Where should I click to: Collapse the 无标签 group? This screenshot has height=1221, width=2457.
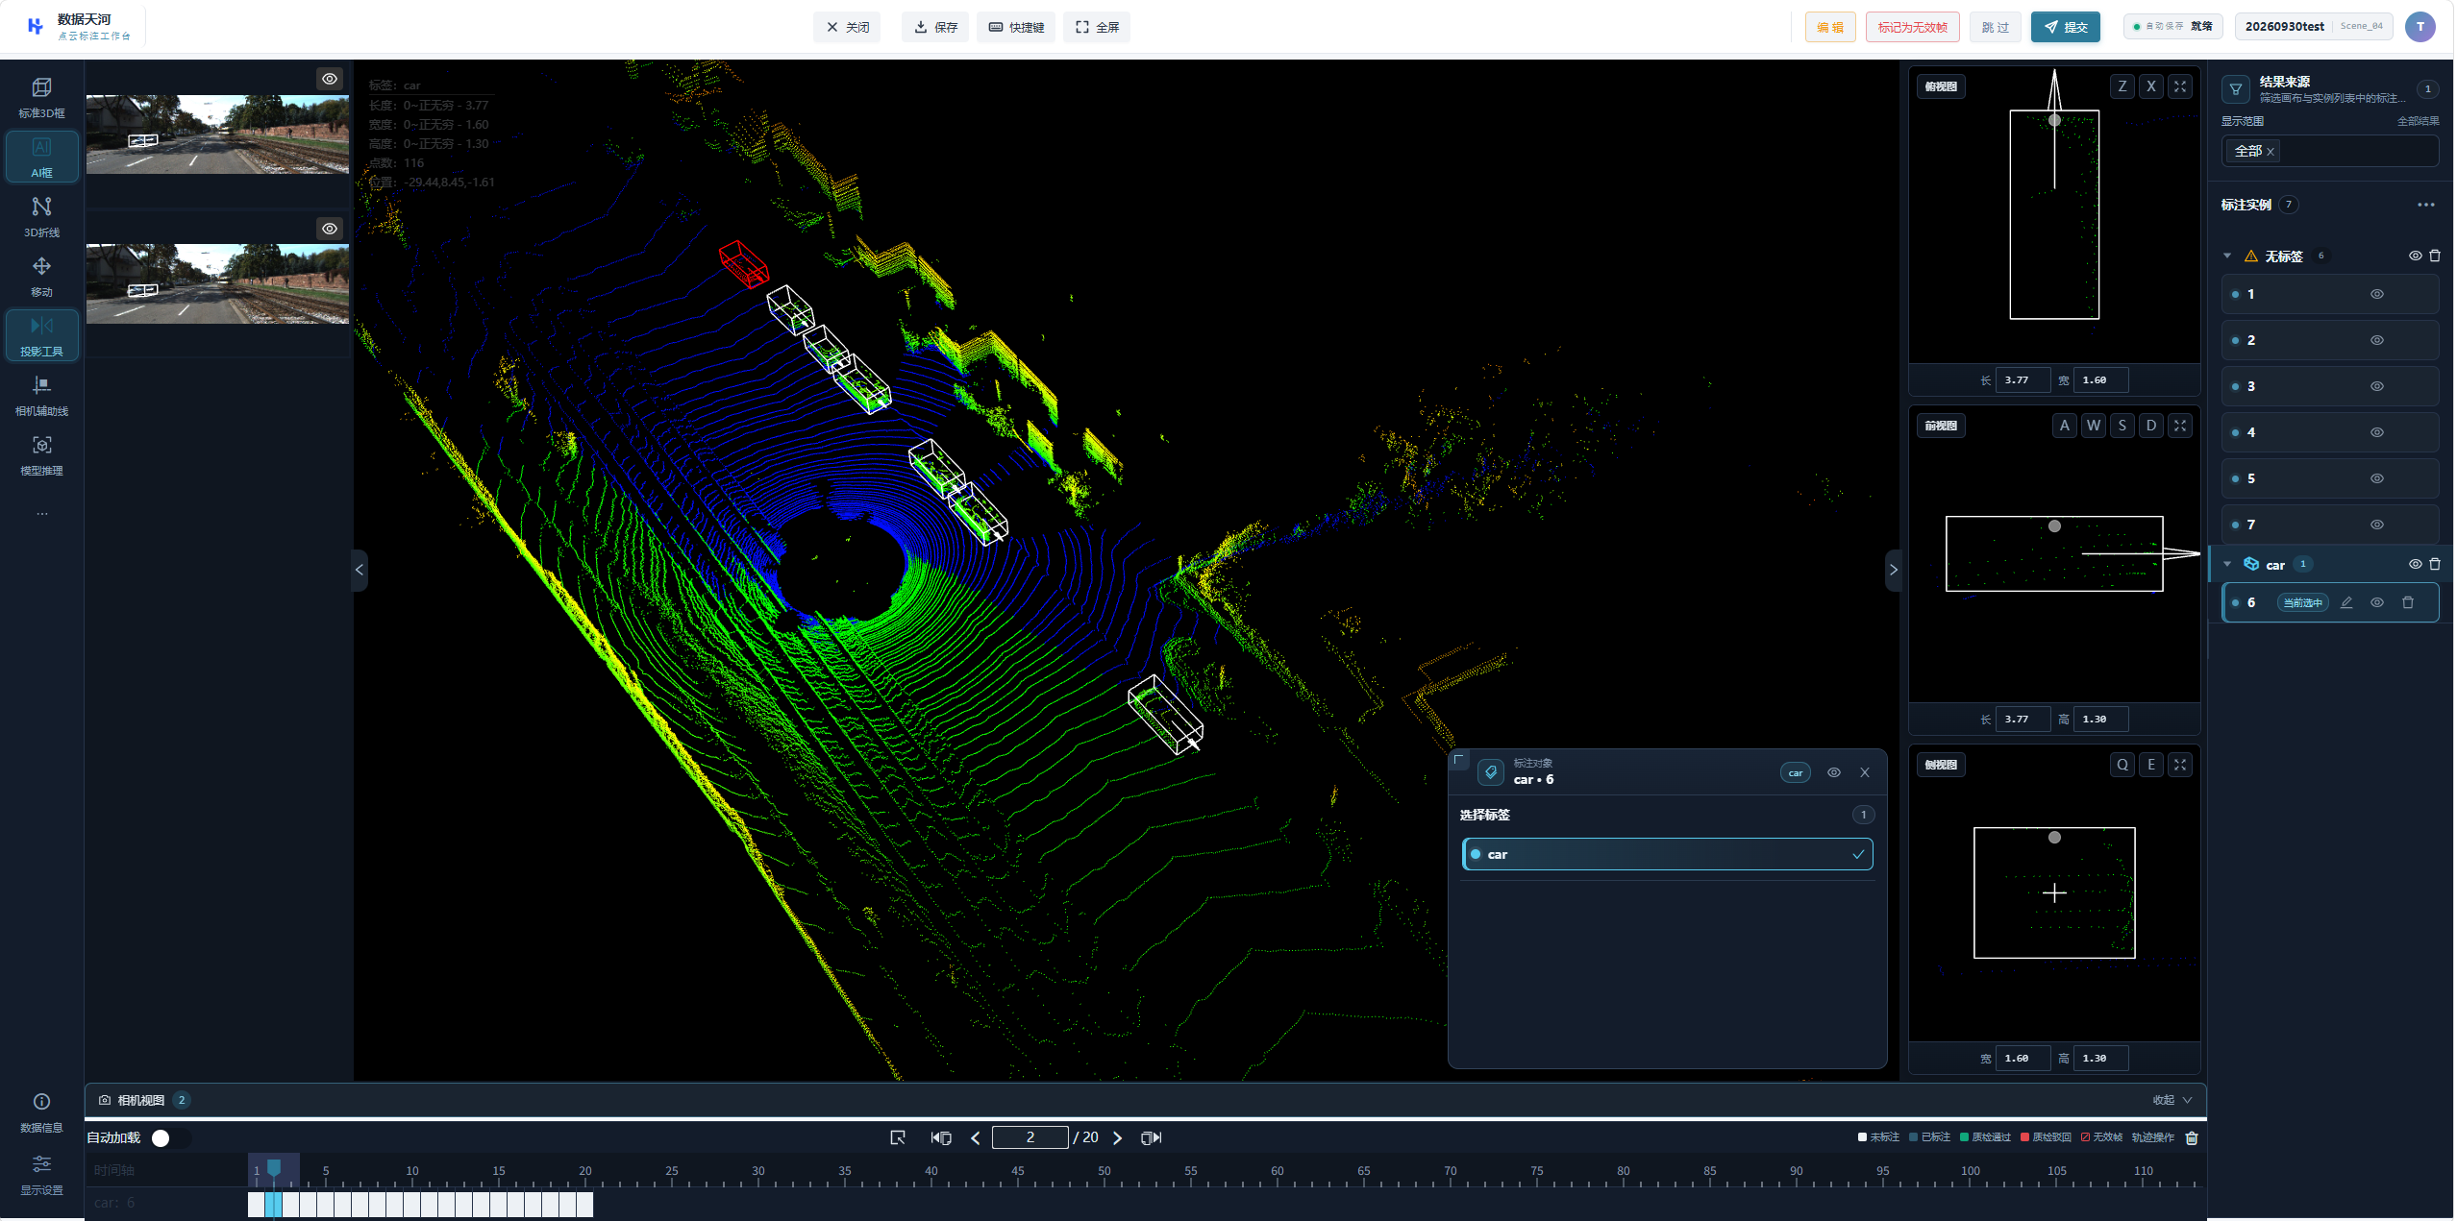[x=2227, y=256]
